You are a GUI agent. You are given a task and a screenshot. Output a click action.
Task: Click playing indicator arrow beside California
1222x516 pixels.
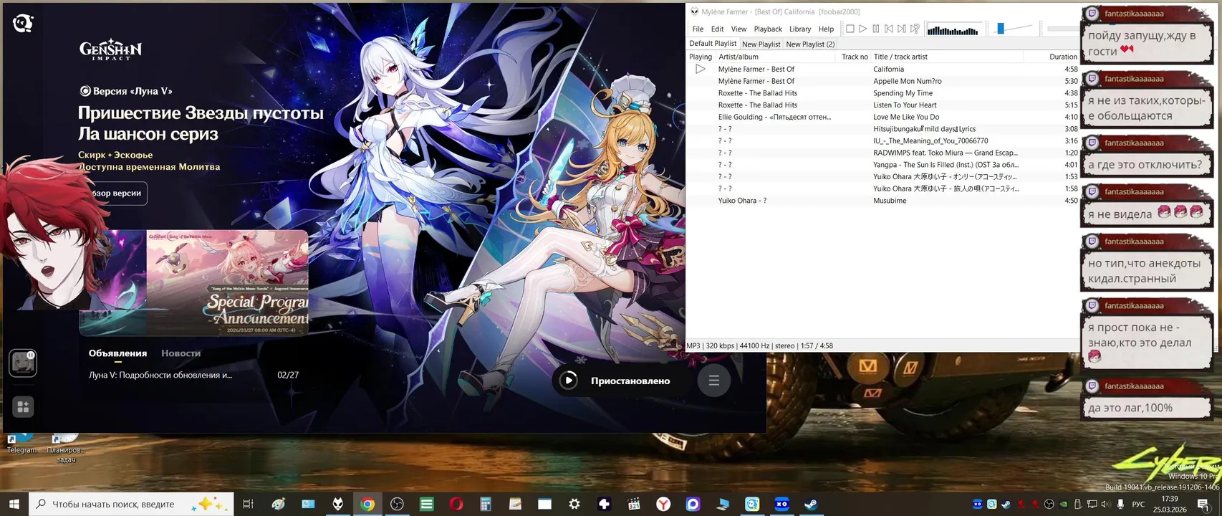[701, 70]
